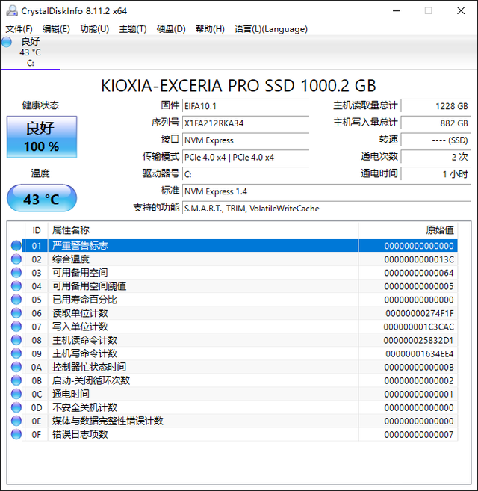Click status orb for attribute 0E row
Screen dimensions: 478x491
tap(16, 421)
